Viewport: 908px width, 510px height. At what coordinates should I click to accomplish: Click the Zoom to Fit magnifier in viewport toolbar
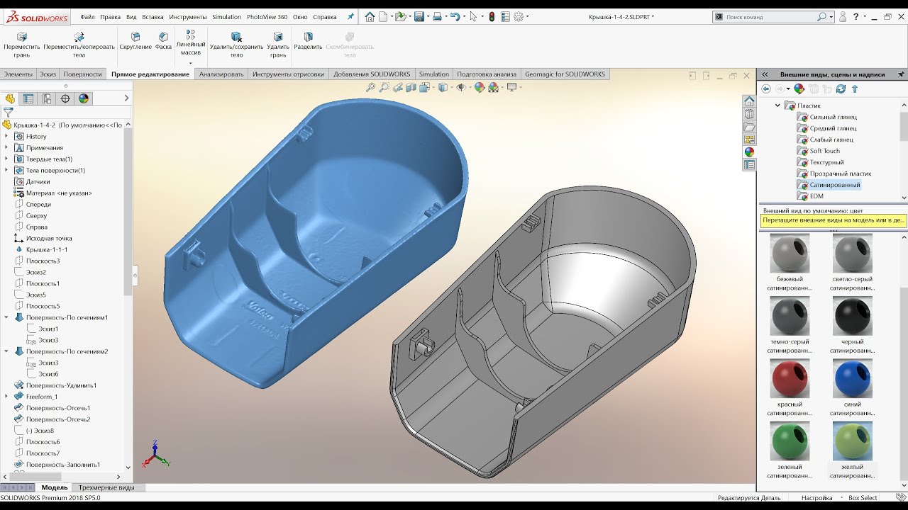[370, 87]
